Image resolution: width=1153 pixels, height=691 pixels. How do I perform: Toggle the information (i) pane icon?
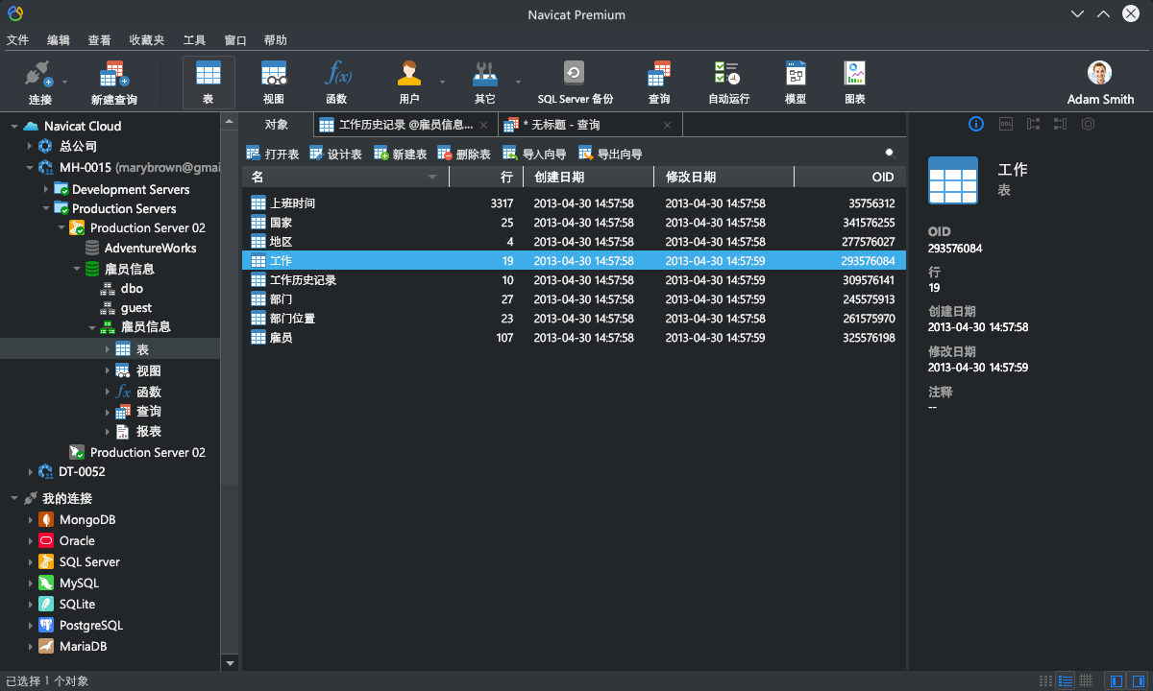(975, 124)
